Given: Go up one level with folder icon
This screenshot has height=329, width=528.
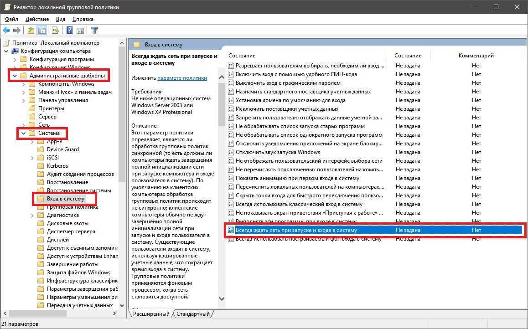Looking at the screenshot, I should click(x=31, y=31).
